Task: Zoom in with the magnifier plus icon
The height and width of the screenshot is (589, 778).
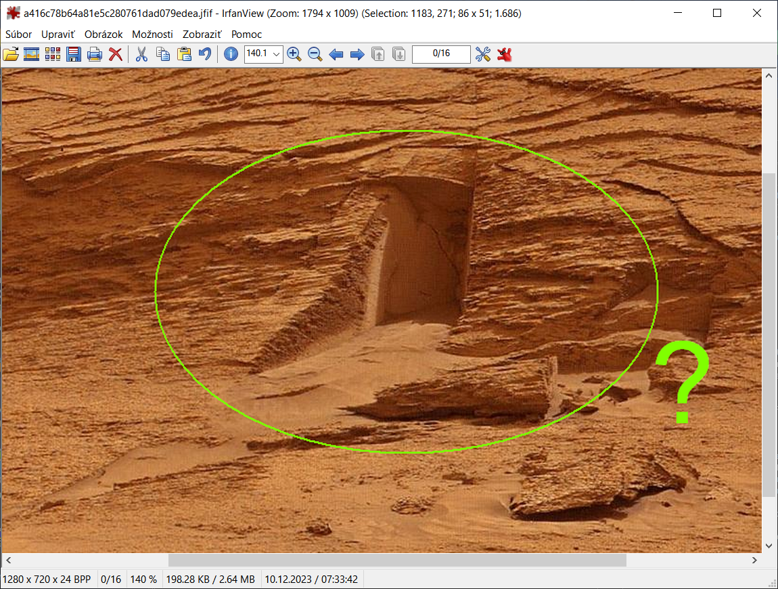Action: [x=294, y=54]
